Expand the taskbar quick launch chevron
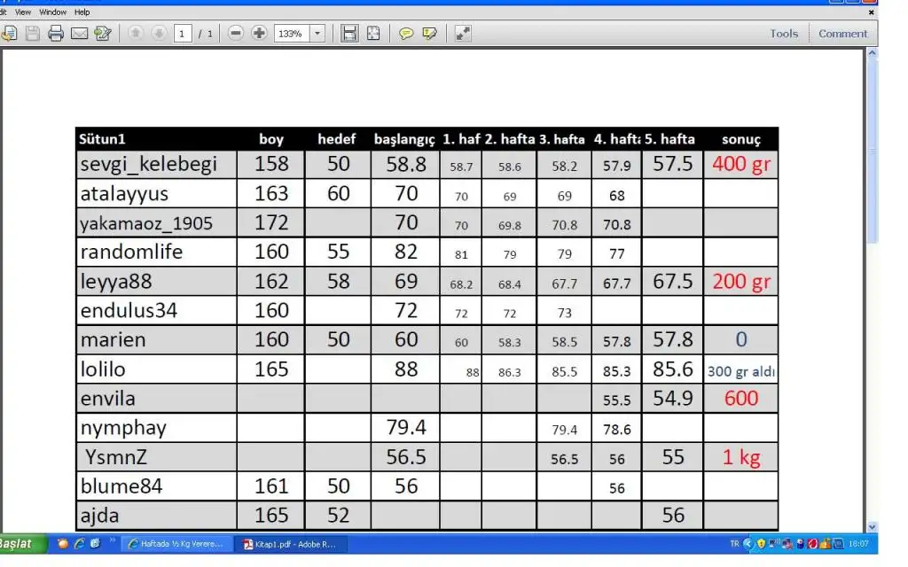 point(113,540)
